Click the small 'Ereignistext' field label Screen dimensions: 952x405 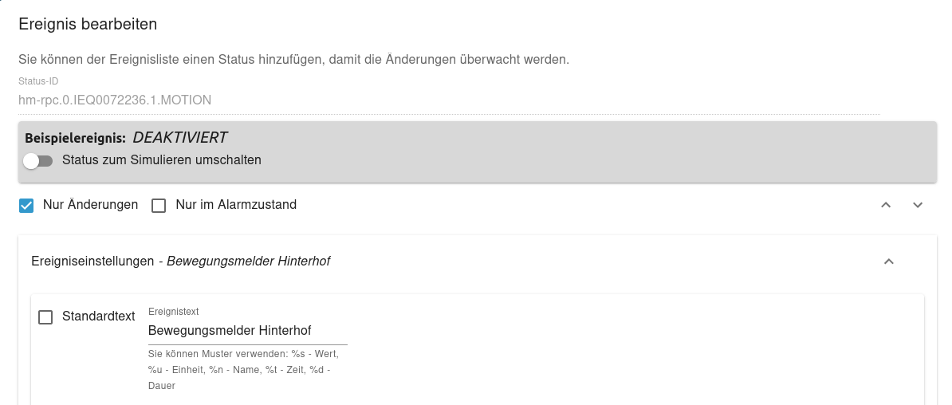pos(174,312)
